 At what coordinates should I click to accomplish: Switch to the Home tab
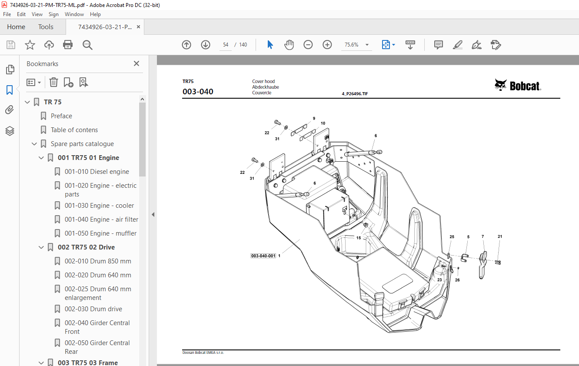point(16,27)
